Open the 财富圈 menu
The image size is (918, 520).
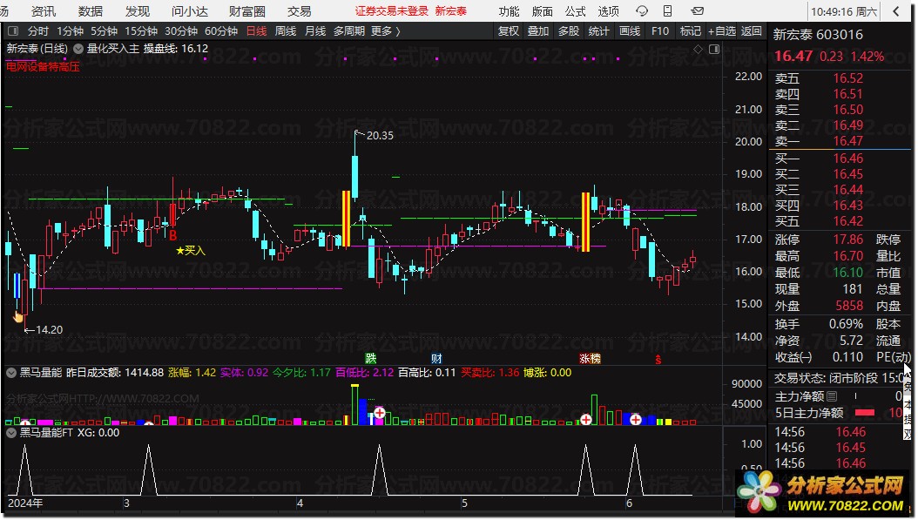pos(247,11)
